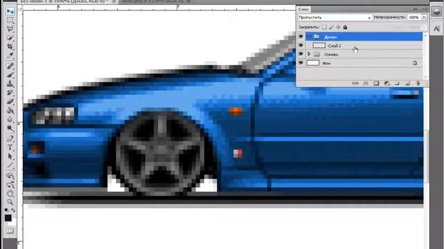
Task: Open the Layers dock icon
Action: (x=436, y=12)
